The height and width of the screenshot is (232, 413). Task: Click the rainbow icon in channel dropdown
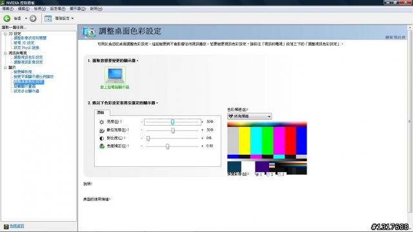click(231, 116)
